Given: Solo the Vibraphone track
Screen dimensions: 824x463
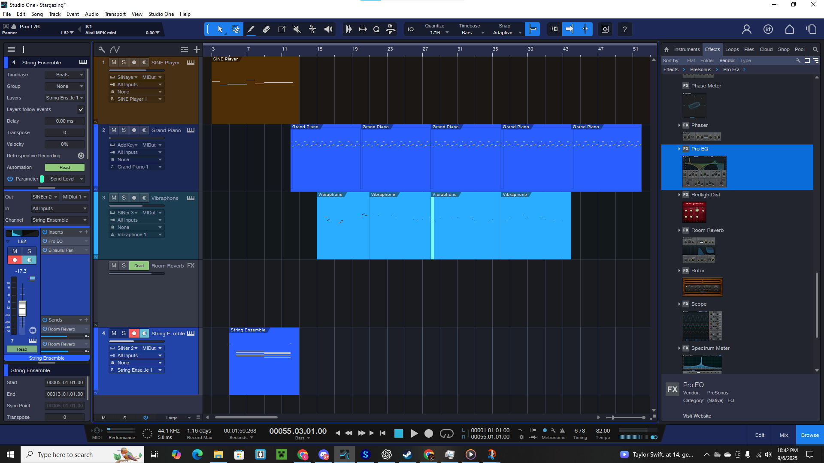Looking at the screenshot, I should click(124, 198).
